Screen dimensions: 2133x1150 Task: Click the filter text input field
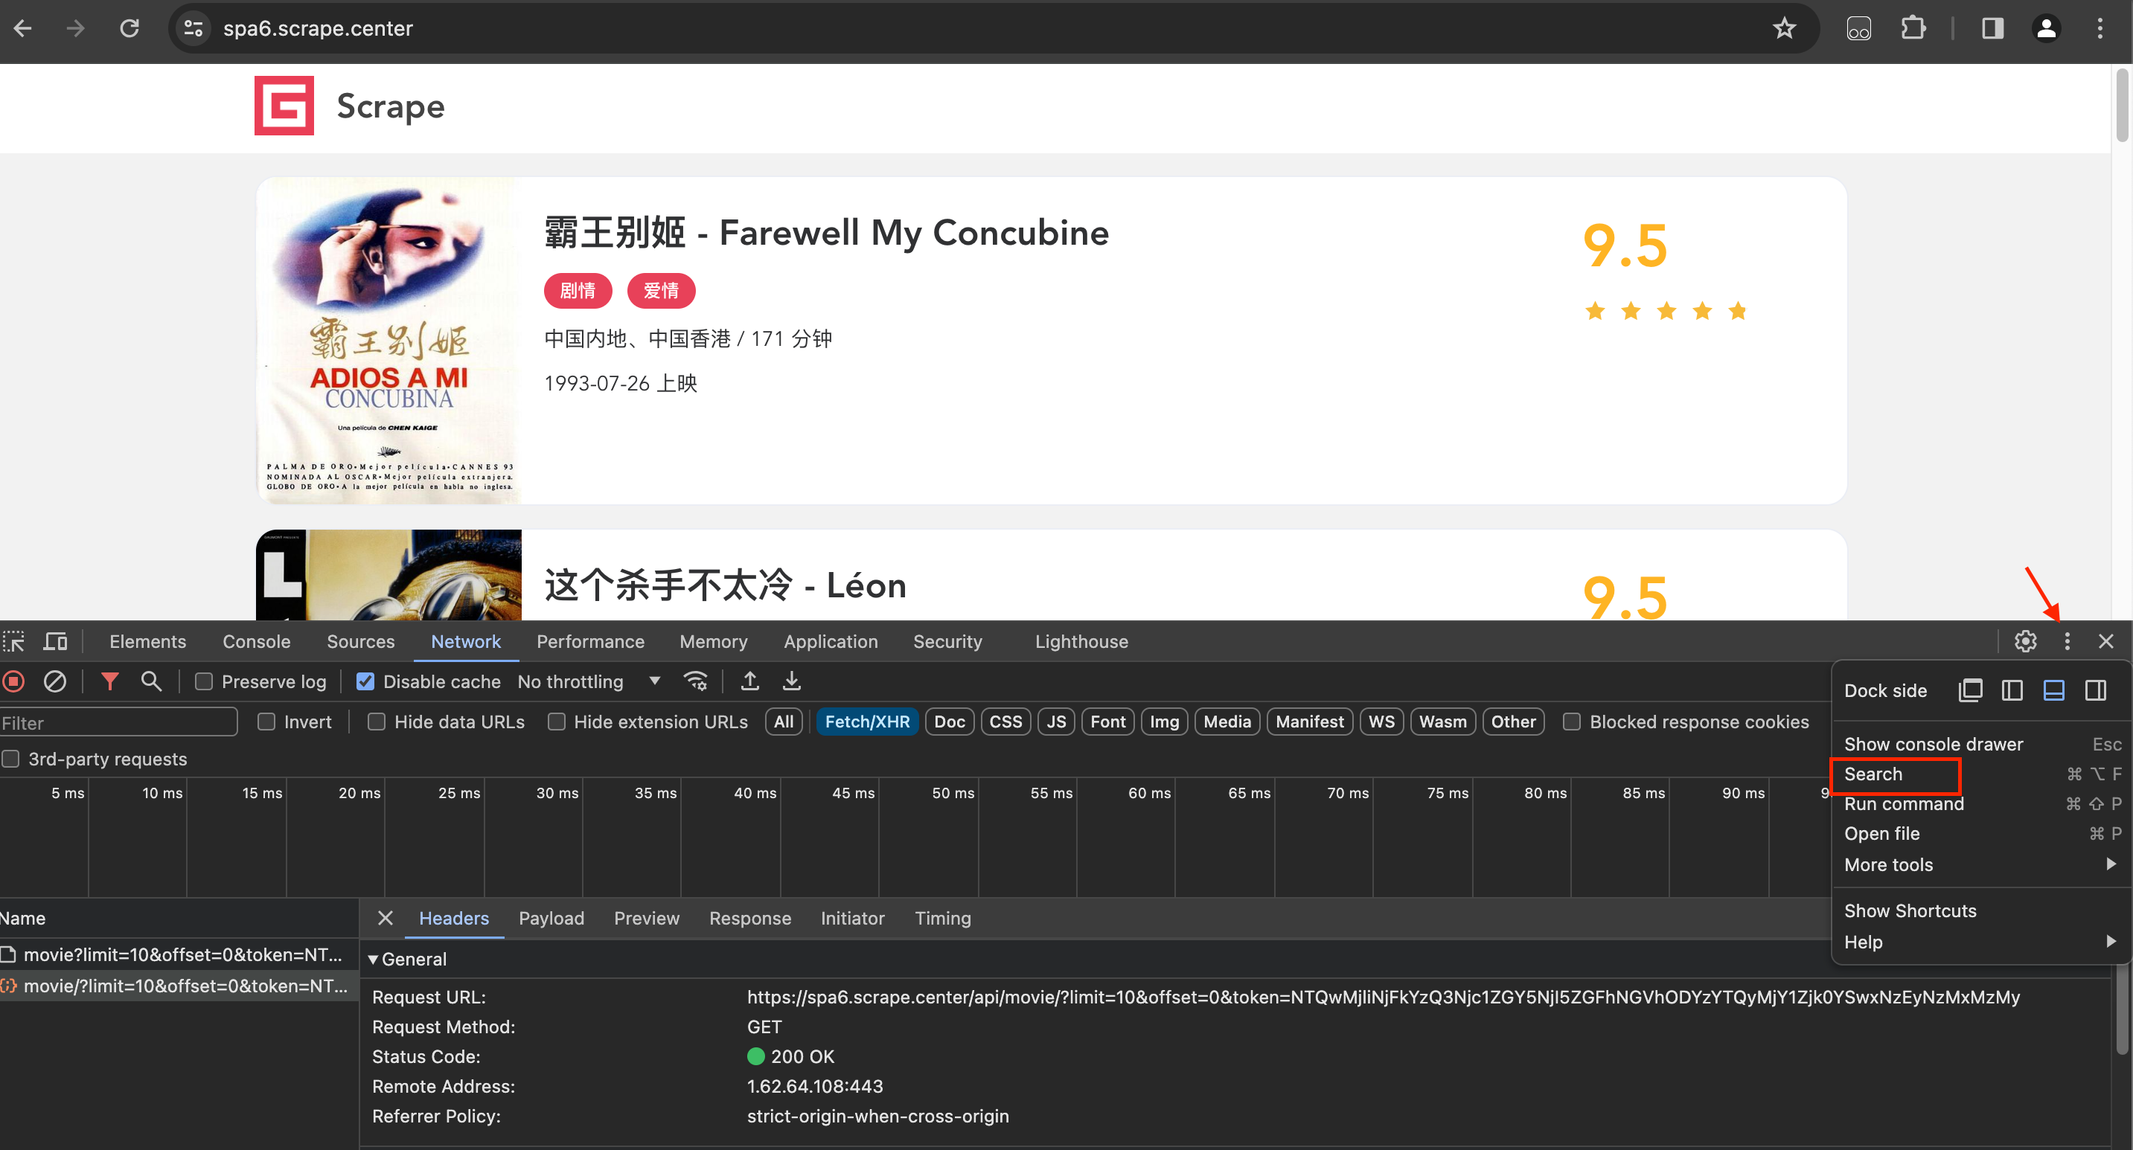click(x=118, y=721)
